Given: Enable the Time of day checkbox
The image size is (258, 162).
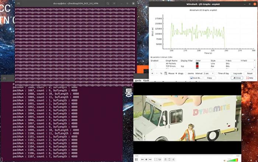Looking at the screenshot, I should (217, 73).
